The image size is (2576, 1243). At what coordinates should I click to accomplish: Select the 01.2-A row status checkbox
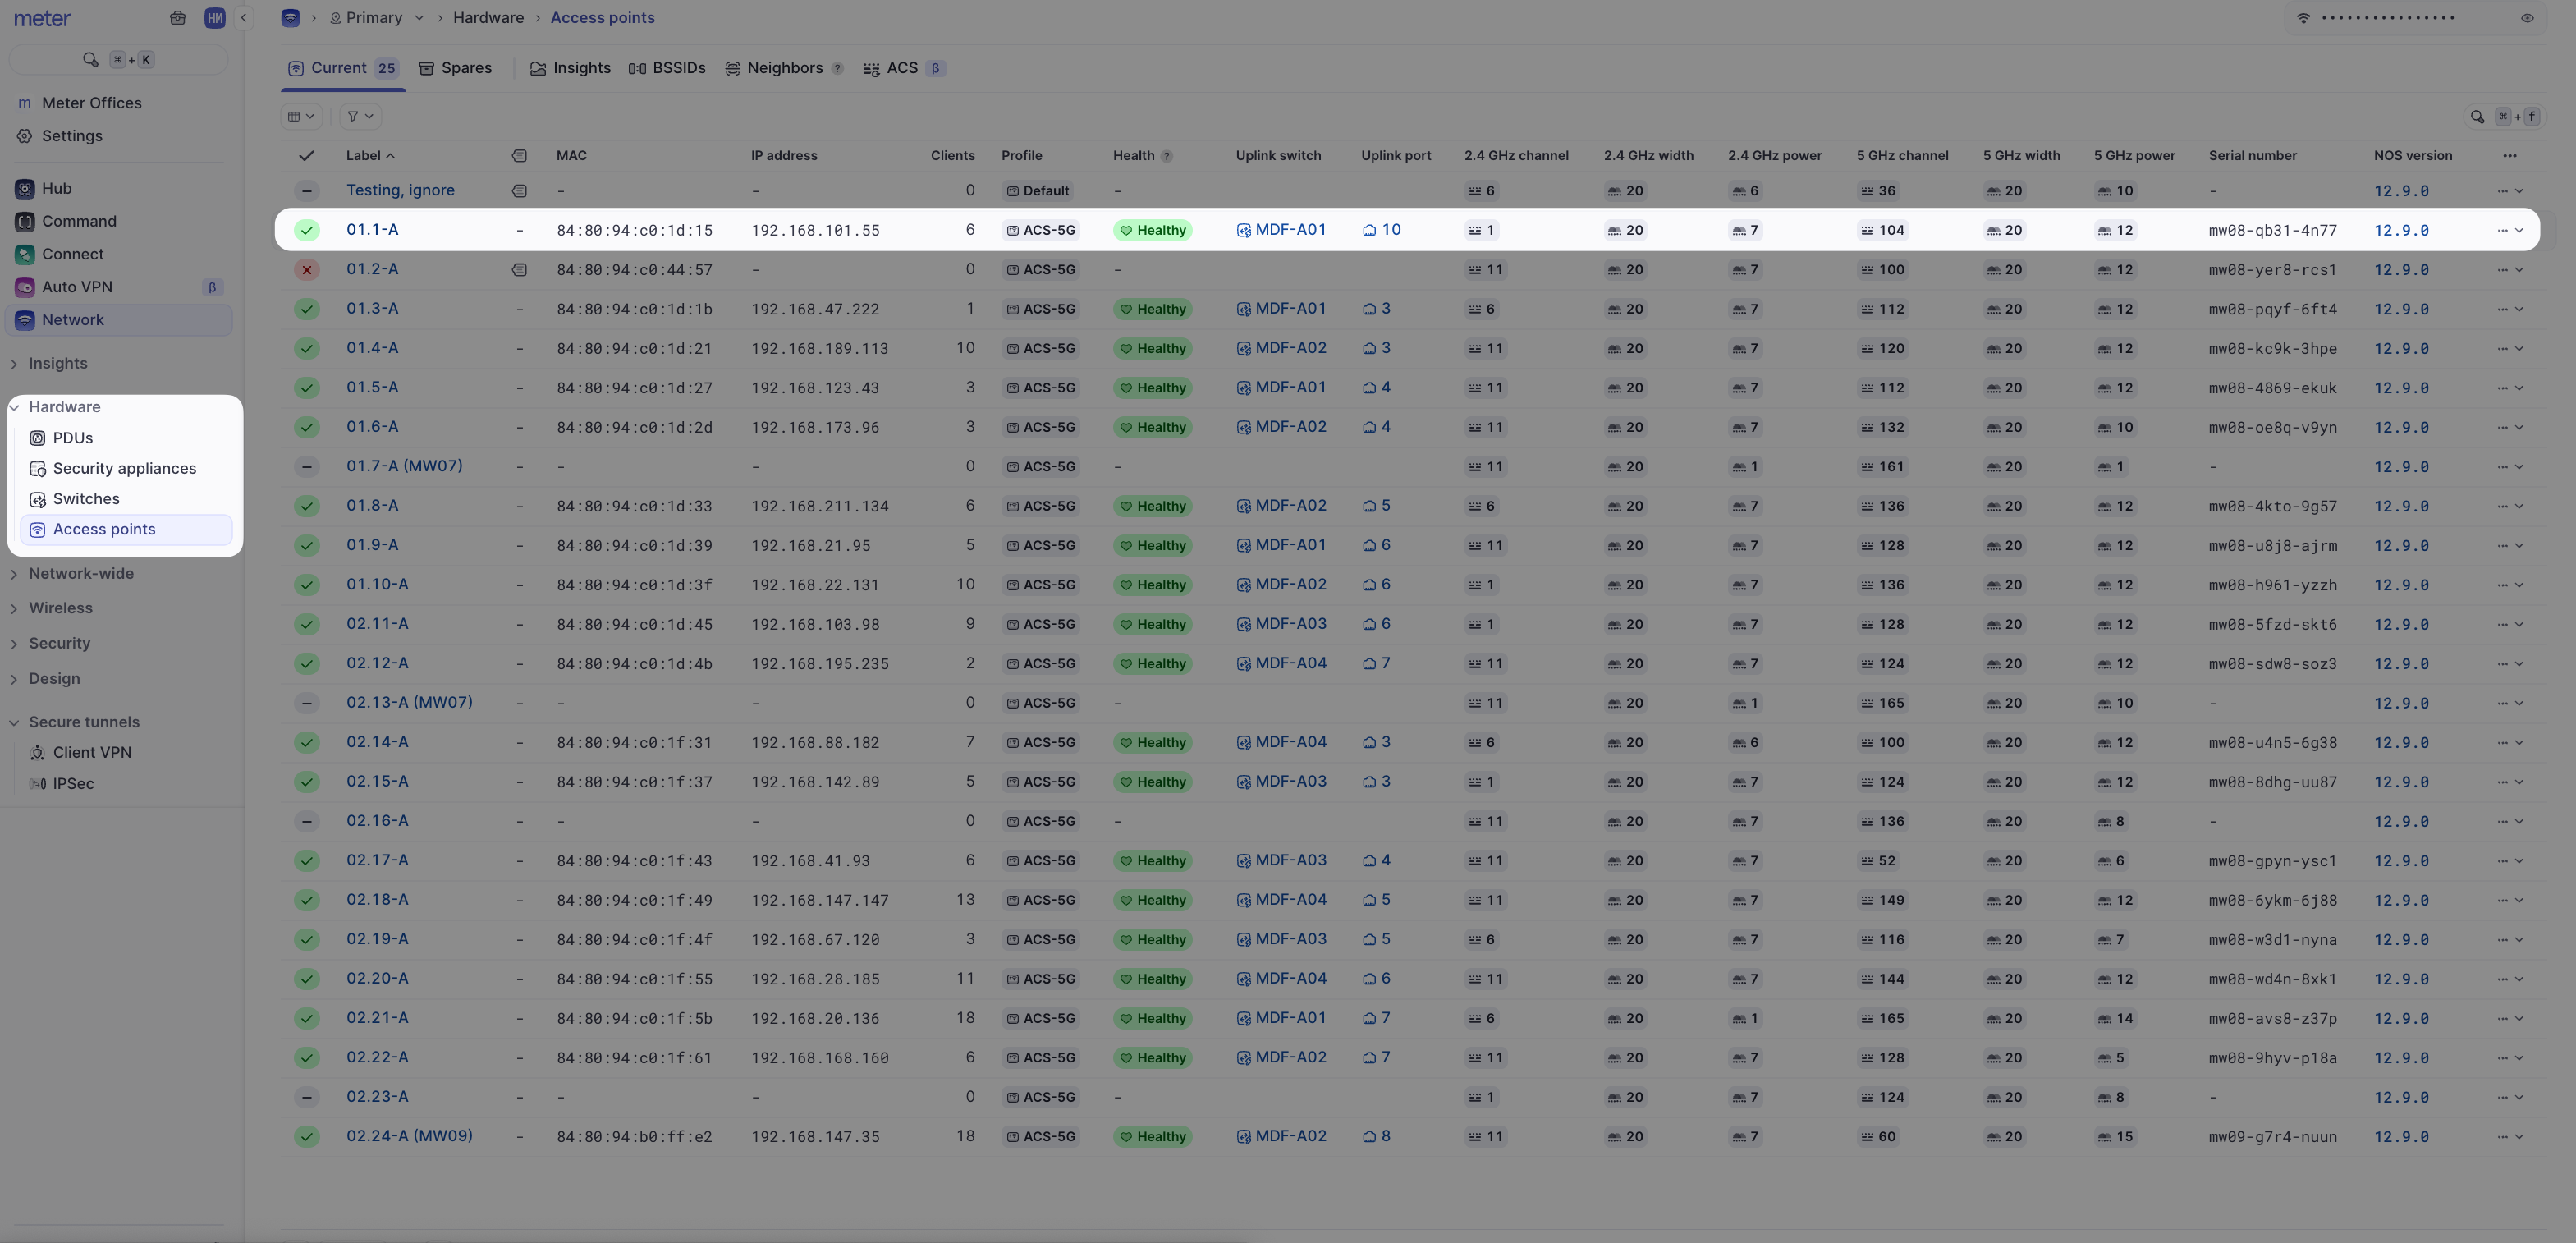(306, 270)
